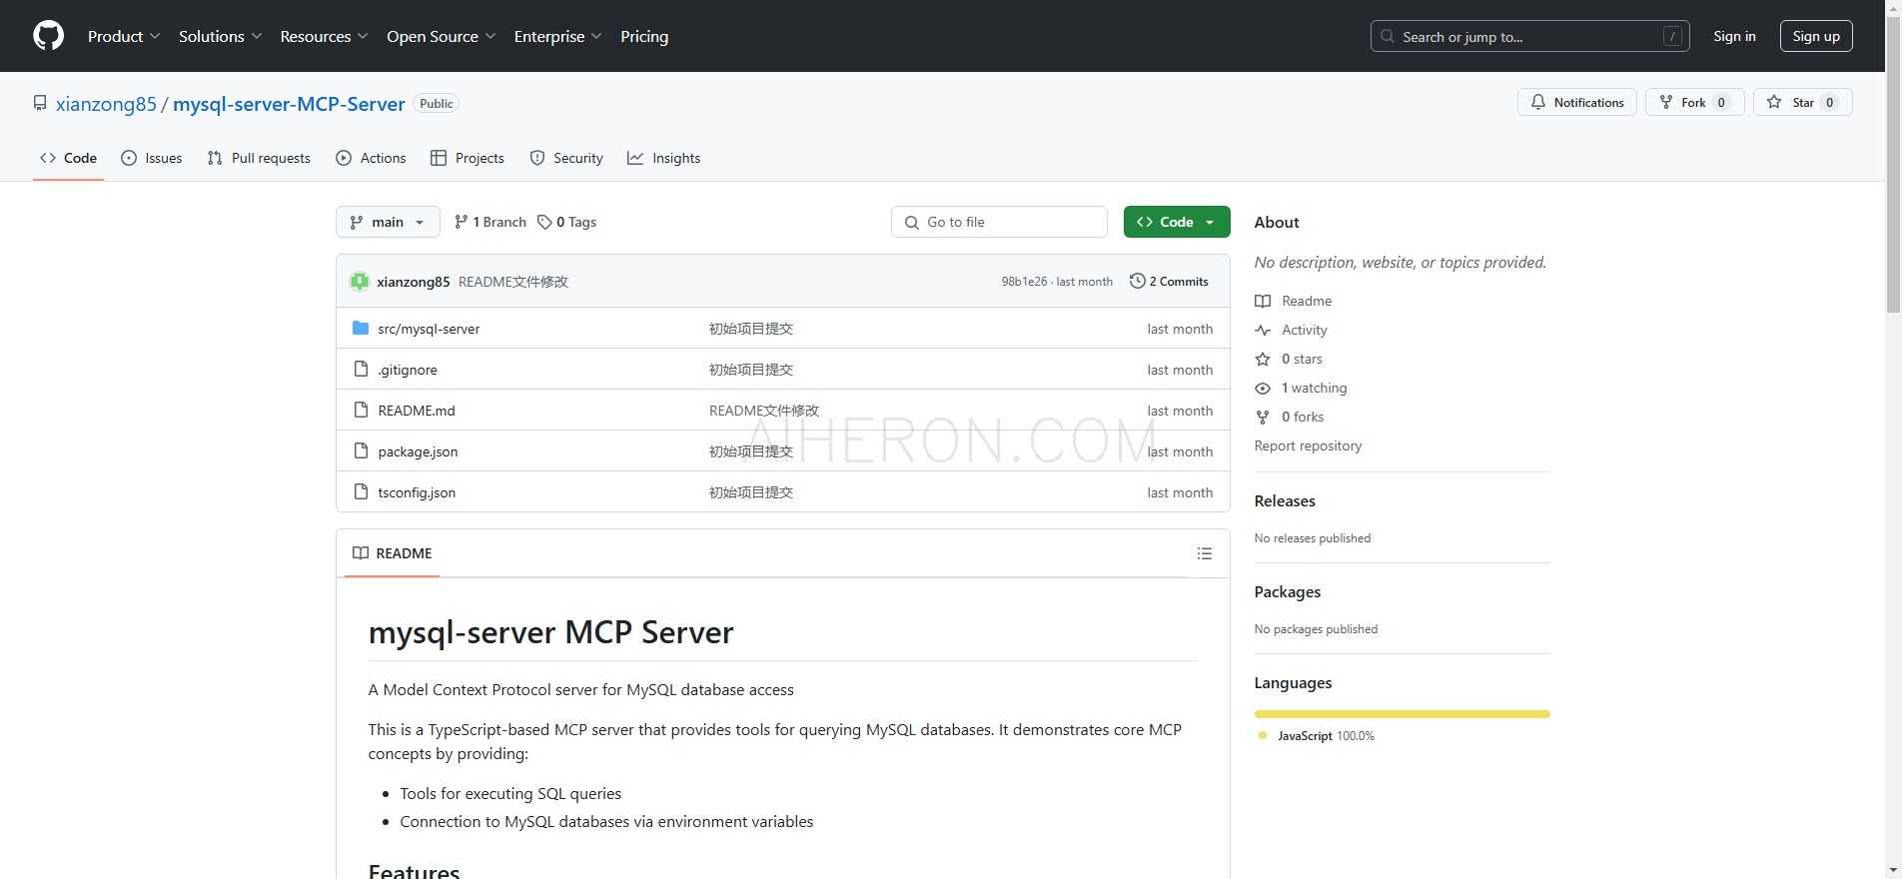Switch to the Issues tab
1902x879 pixels.
[152, 158]
